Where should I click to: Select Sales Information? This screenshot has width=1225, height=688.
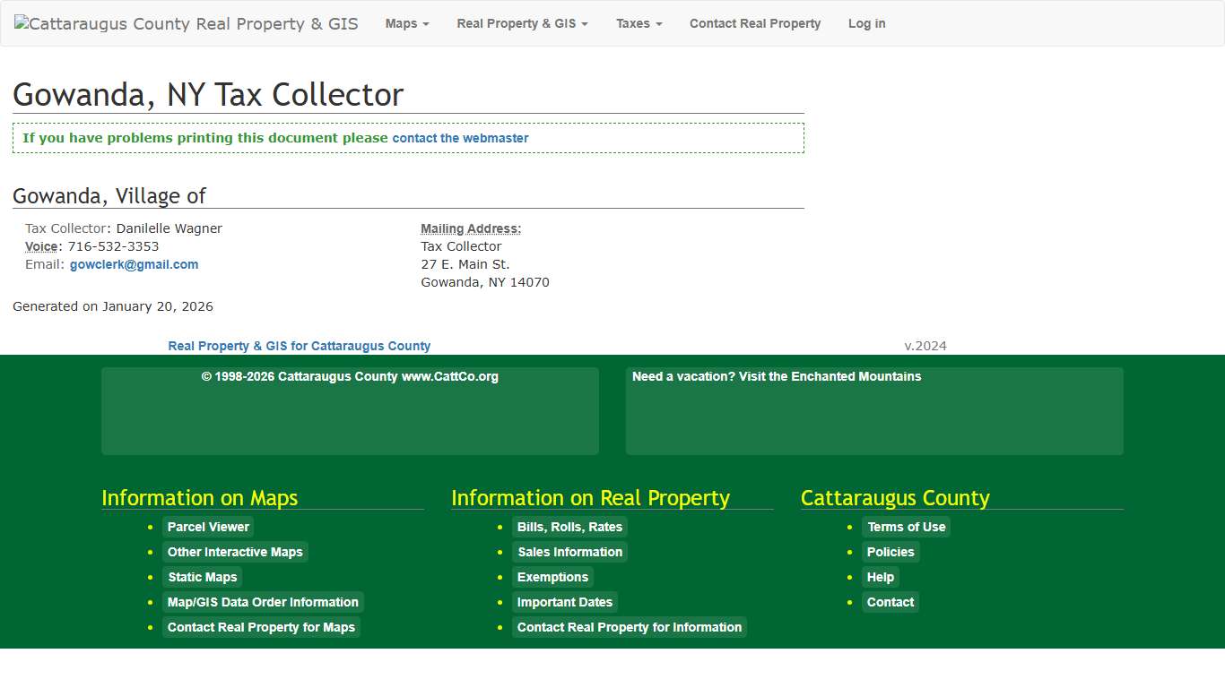(569, 552)
